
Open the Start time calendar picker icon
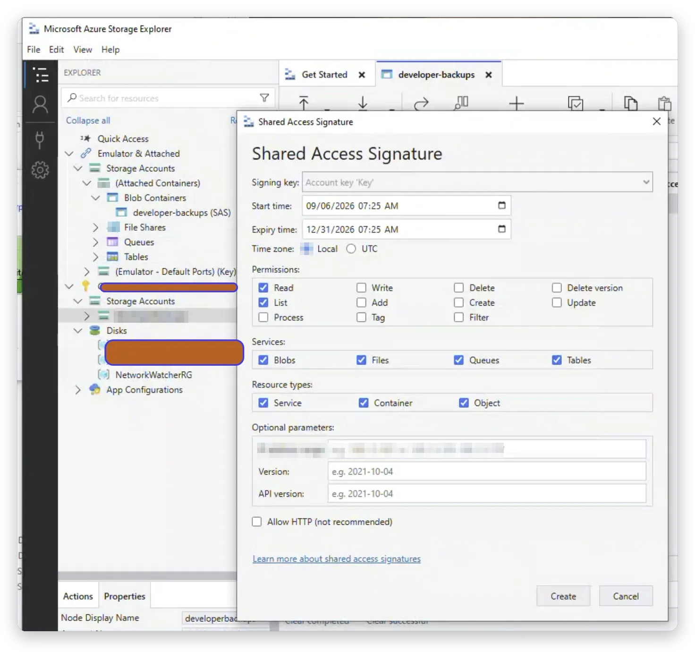pos(501,205)
